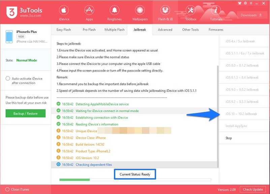This screenshot has height=194, width=270.
Task: Click the jailbreak progress bar
Action: pyautogui.click(x=135, y=180)
